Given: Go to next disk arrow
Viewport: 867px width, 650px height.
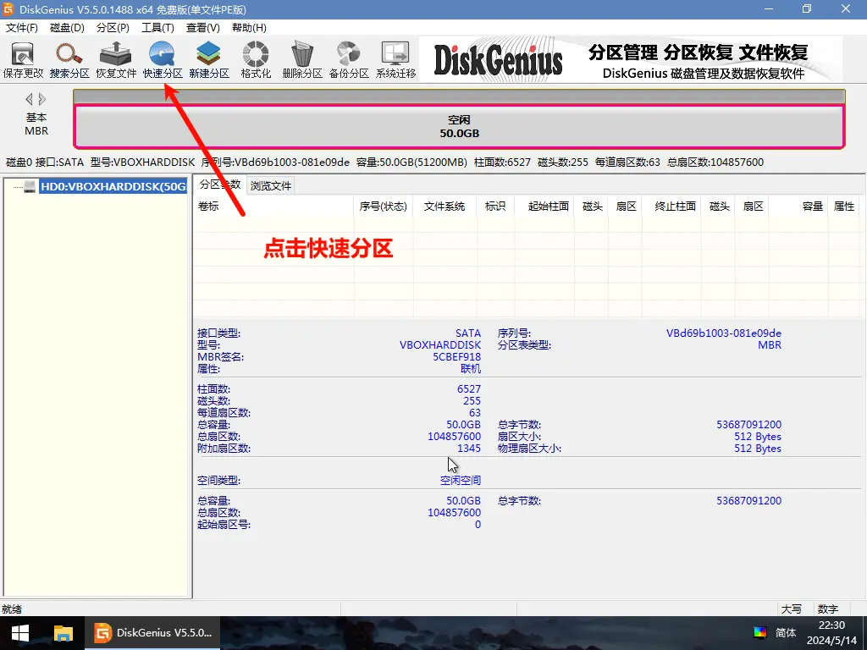Looking at the screenshot, I should 42,100.
